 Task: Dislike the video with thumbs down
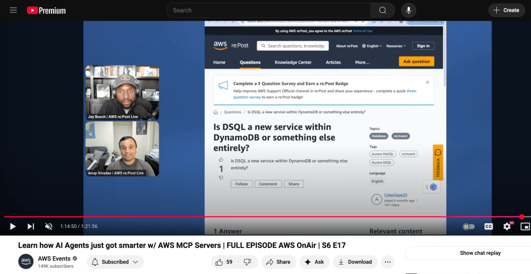[248, 262]
